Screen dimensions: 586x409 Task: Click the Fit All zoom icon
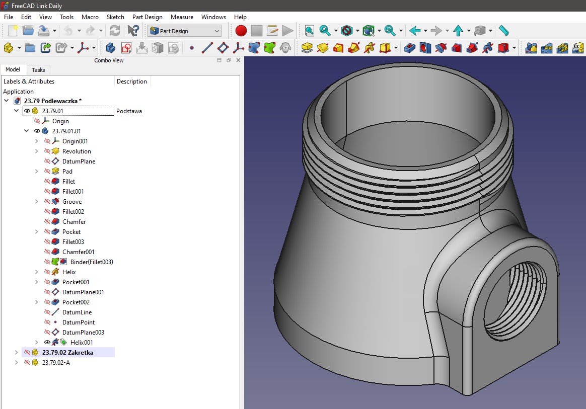click(309, 31)
